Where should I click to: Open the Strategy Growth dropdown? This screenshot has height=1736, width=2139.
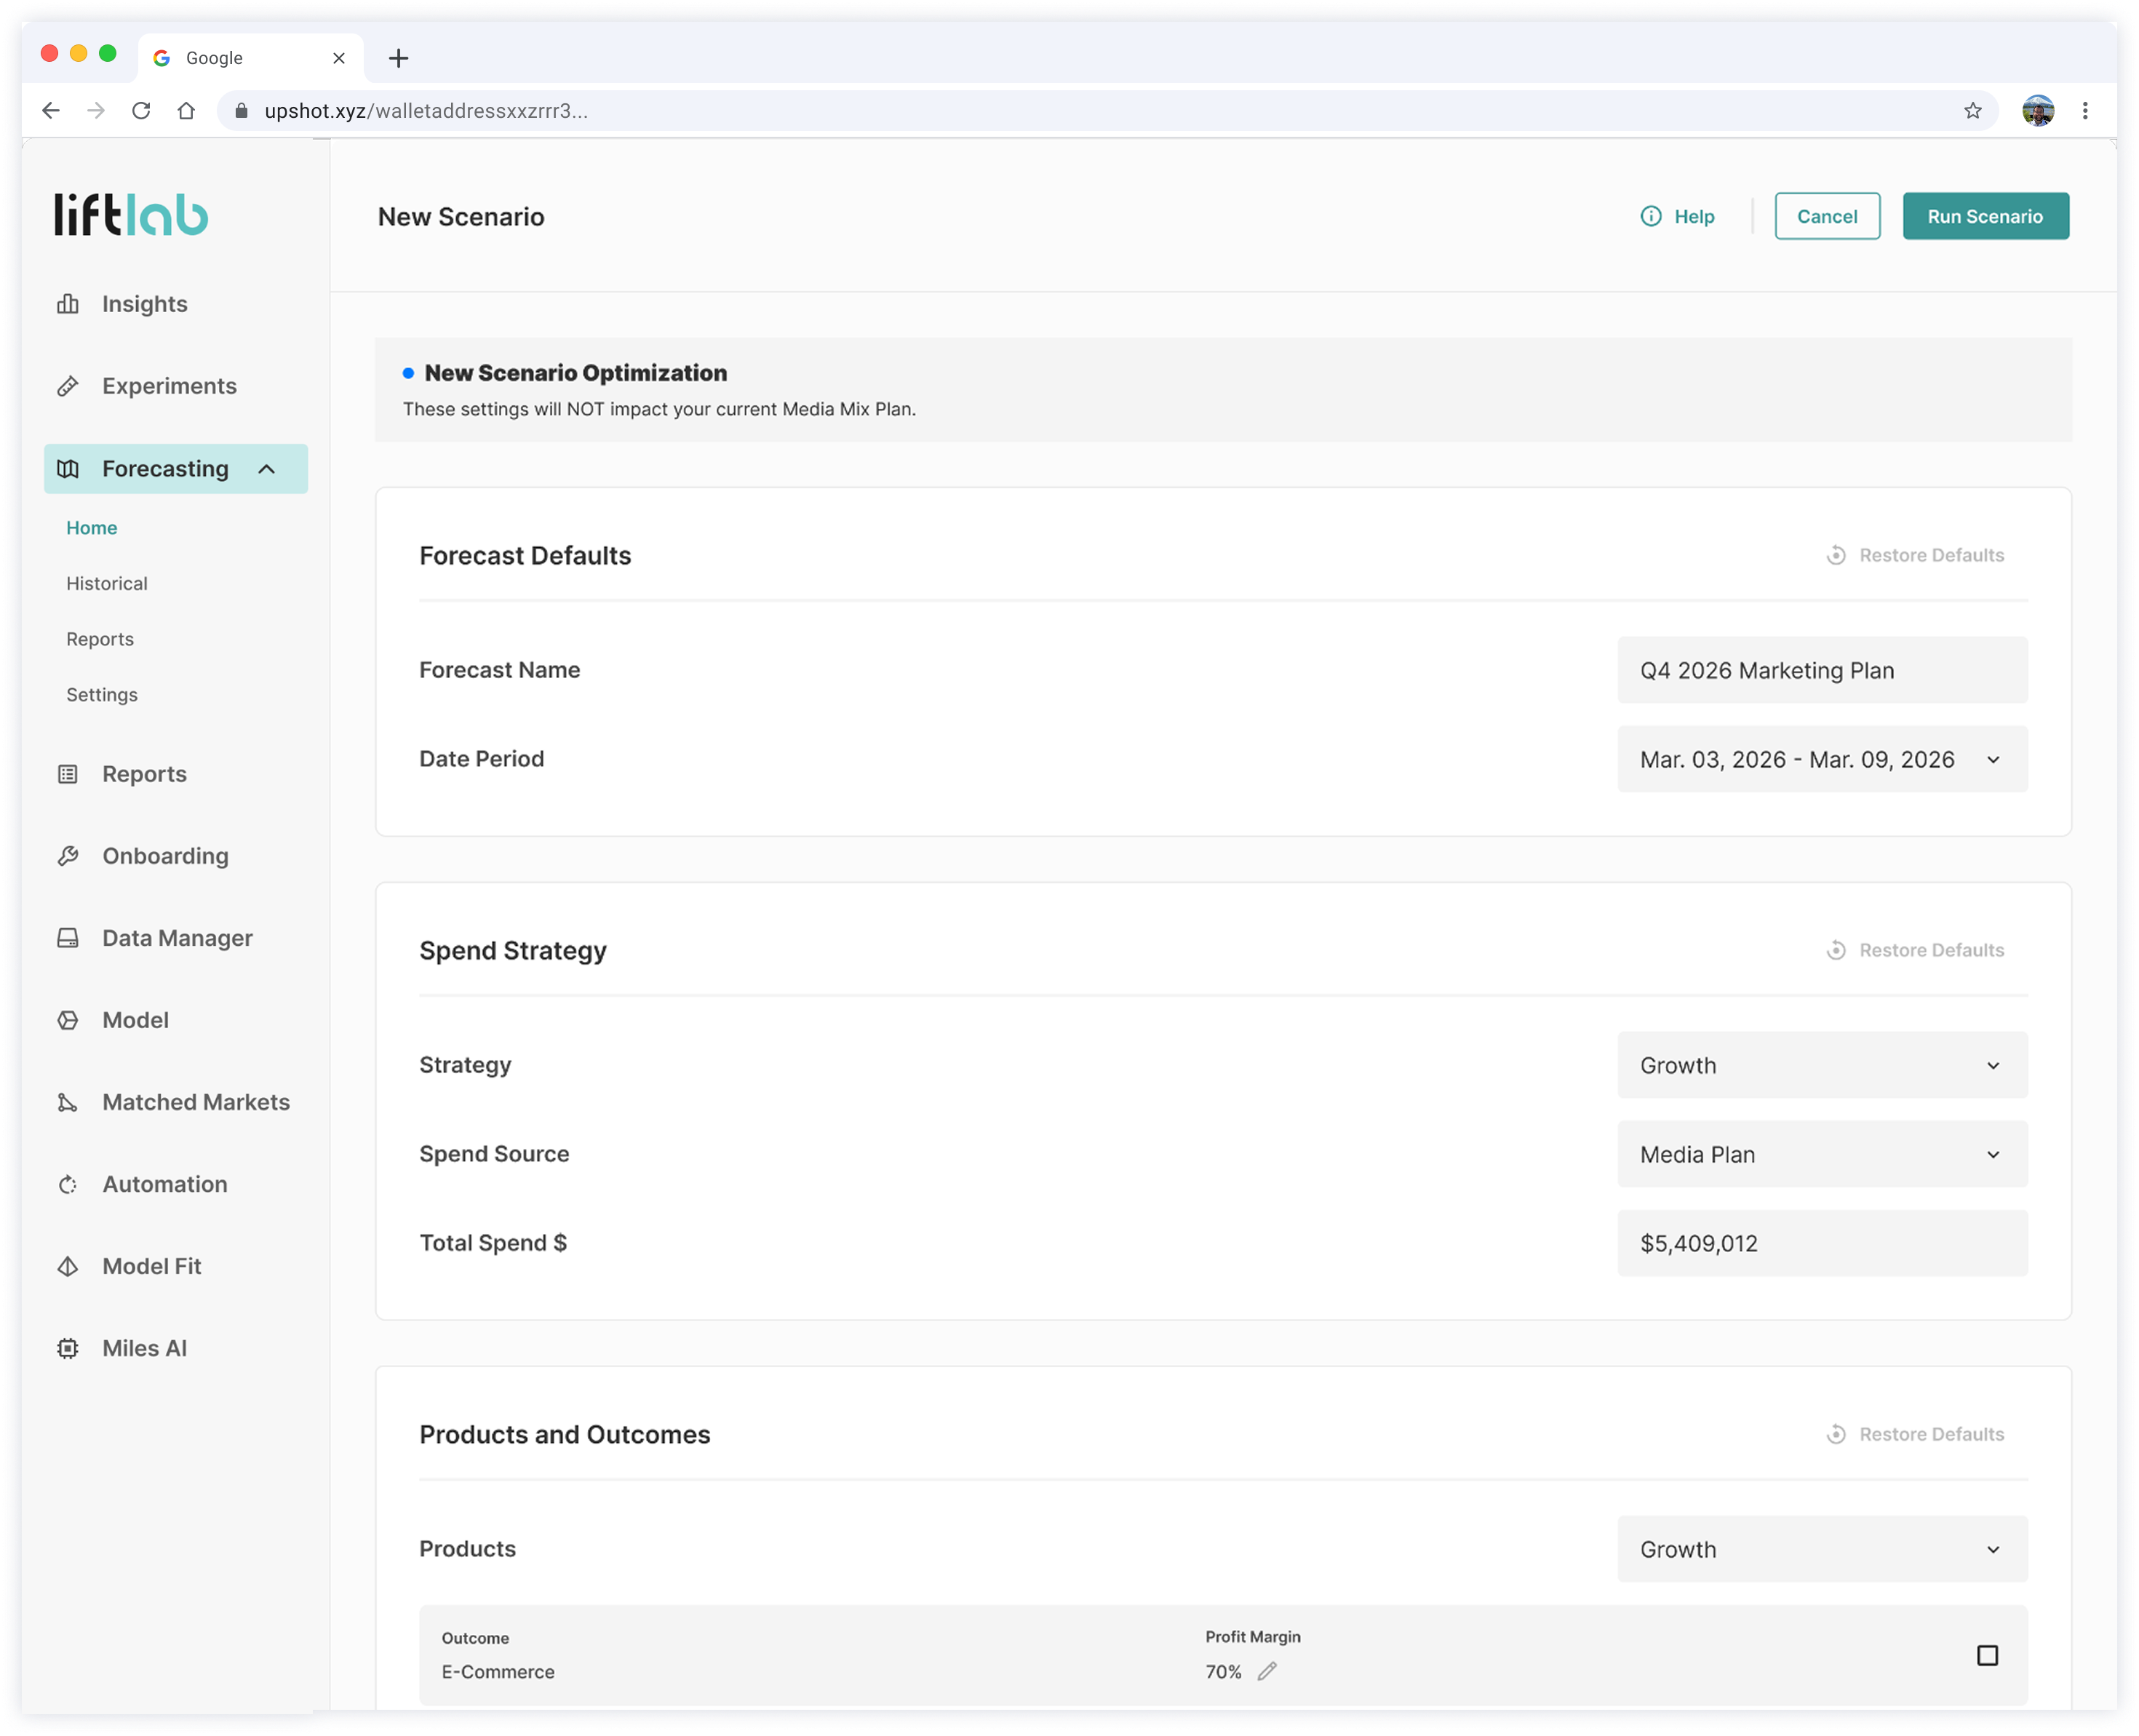pos(1822,1065)
